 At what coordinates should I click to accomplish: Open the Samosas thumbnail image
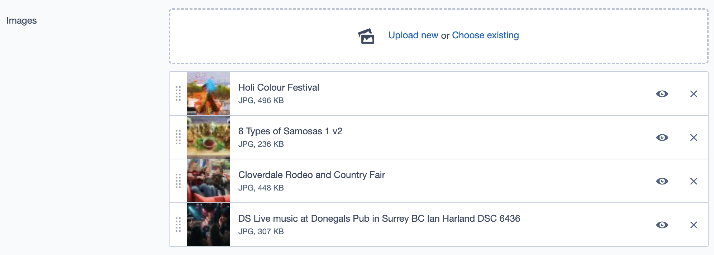(x=208, y=137)
